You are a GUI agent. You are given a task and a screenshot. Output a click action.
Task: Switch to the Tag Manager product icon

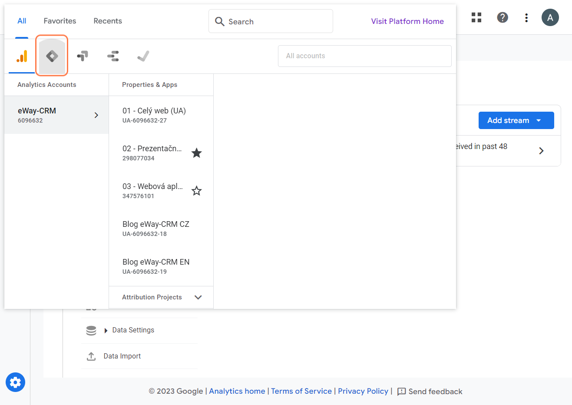tap(52, 56)
